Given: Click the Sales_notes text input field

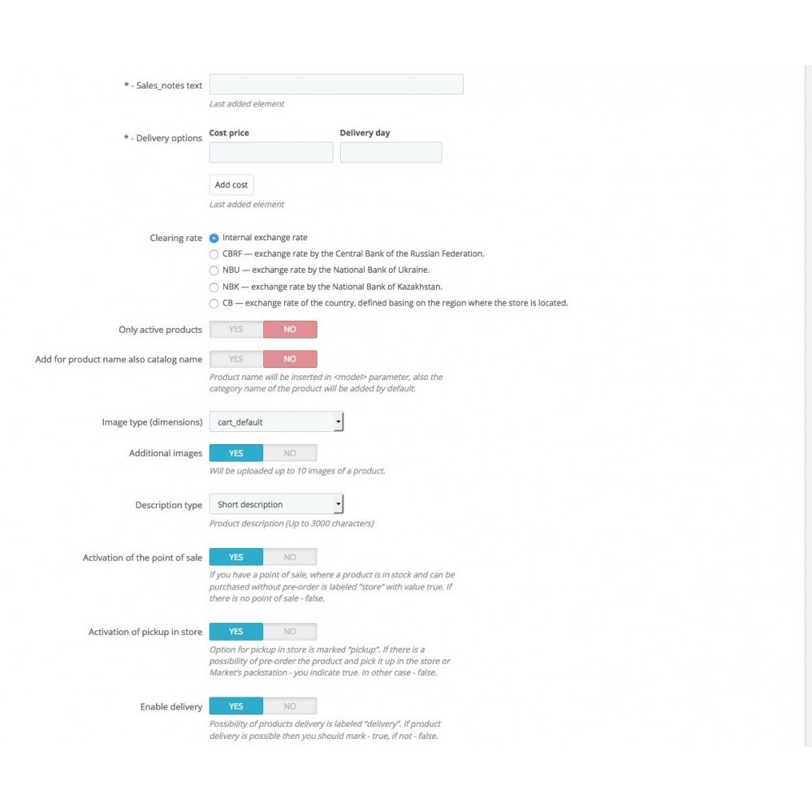Looking at the screenshot, I should click(336, 84).
